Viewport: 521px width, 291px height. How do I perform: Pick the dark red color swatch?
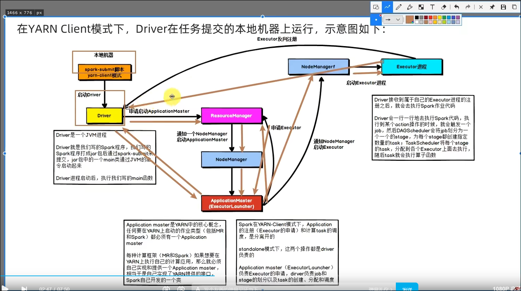click(426, 18)
